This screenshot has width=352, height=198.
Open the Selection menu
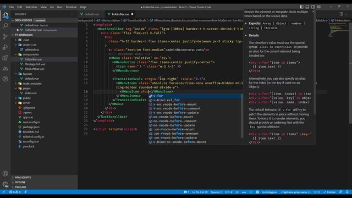(x=31, y=7)
